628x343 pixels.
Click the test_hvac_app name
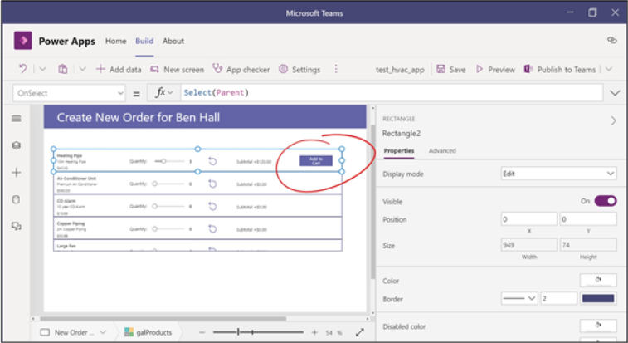tap(400, 70)
